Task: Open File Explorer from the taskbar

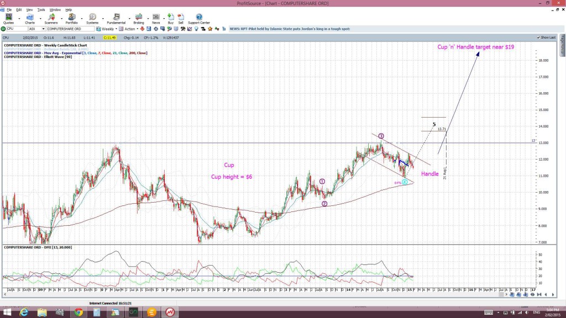Action: tap(42, 312)
